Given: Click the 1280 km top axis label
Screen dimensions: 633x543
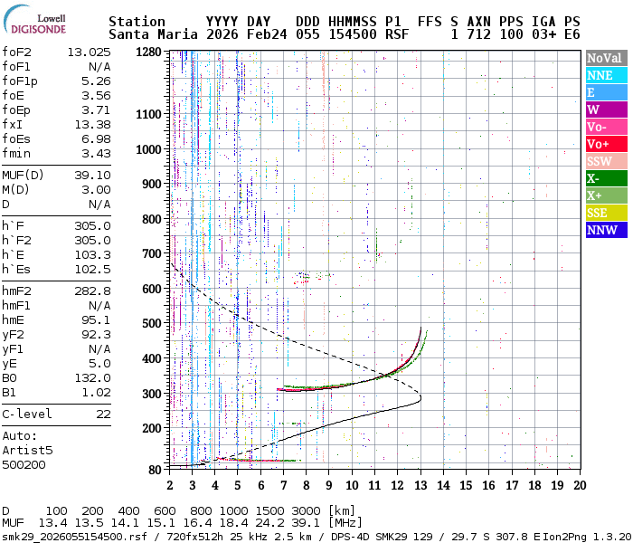Looking at the screenshot, I should (x=149, y=52).
